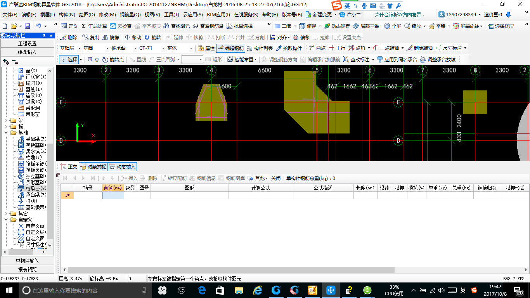Select 筏板基础 in navigation tree

click(32, 145)
